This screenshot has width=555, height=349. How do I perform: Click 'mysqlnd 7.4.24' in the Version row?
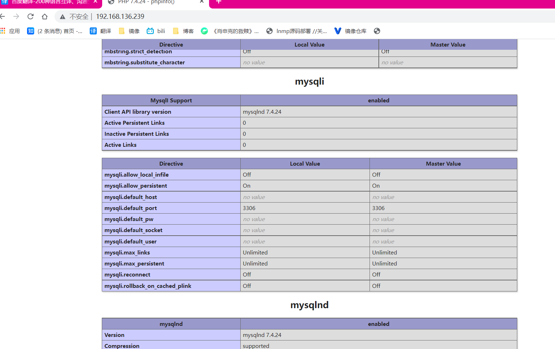(262, 335)
